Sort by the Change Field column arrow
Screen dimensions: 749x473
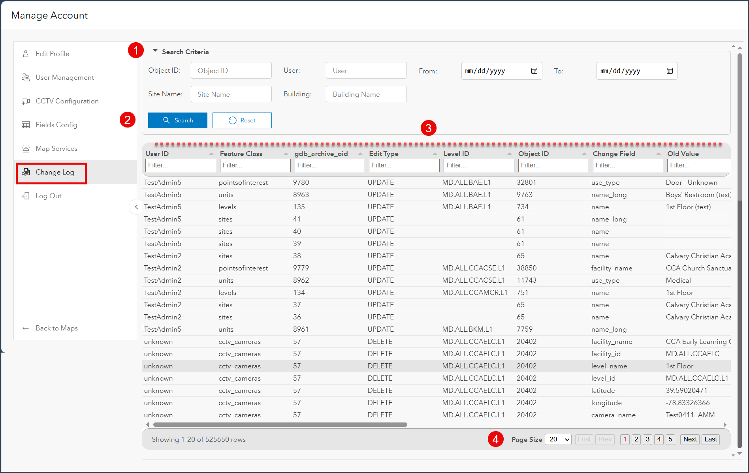click(x=658, y=154)
